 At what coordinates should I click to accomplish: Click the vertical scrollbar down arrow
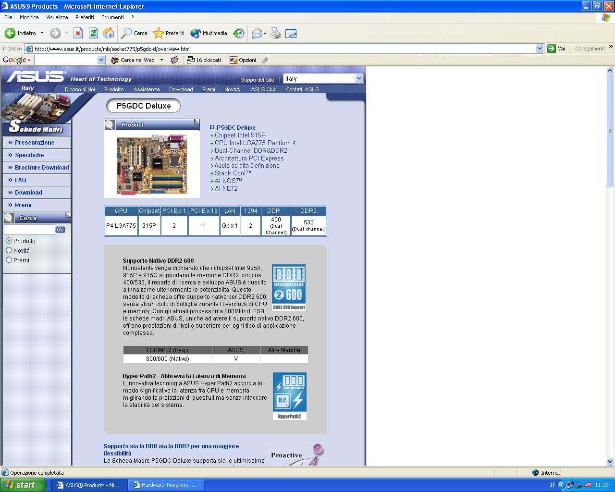(x=610, y=461)
